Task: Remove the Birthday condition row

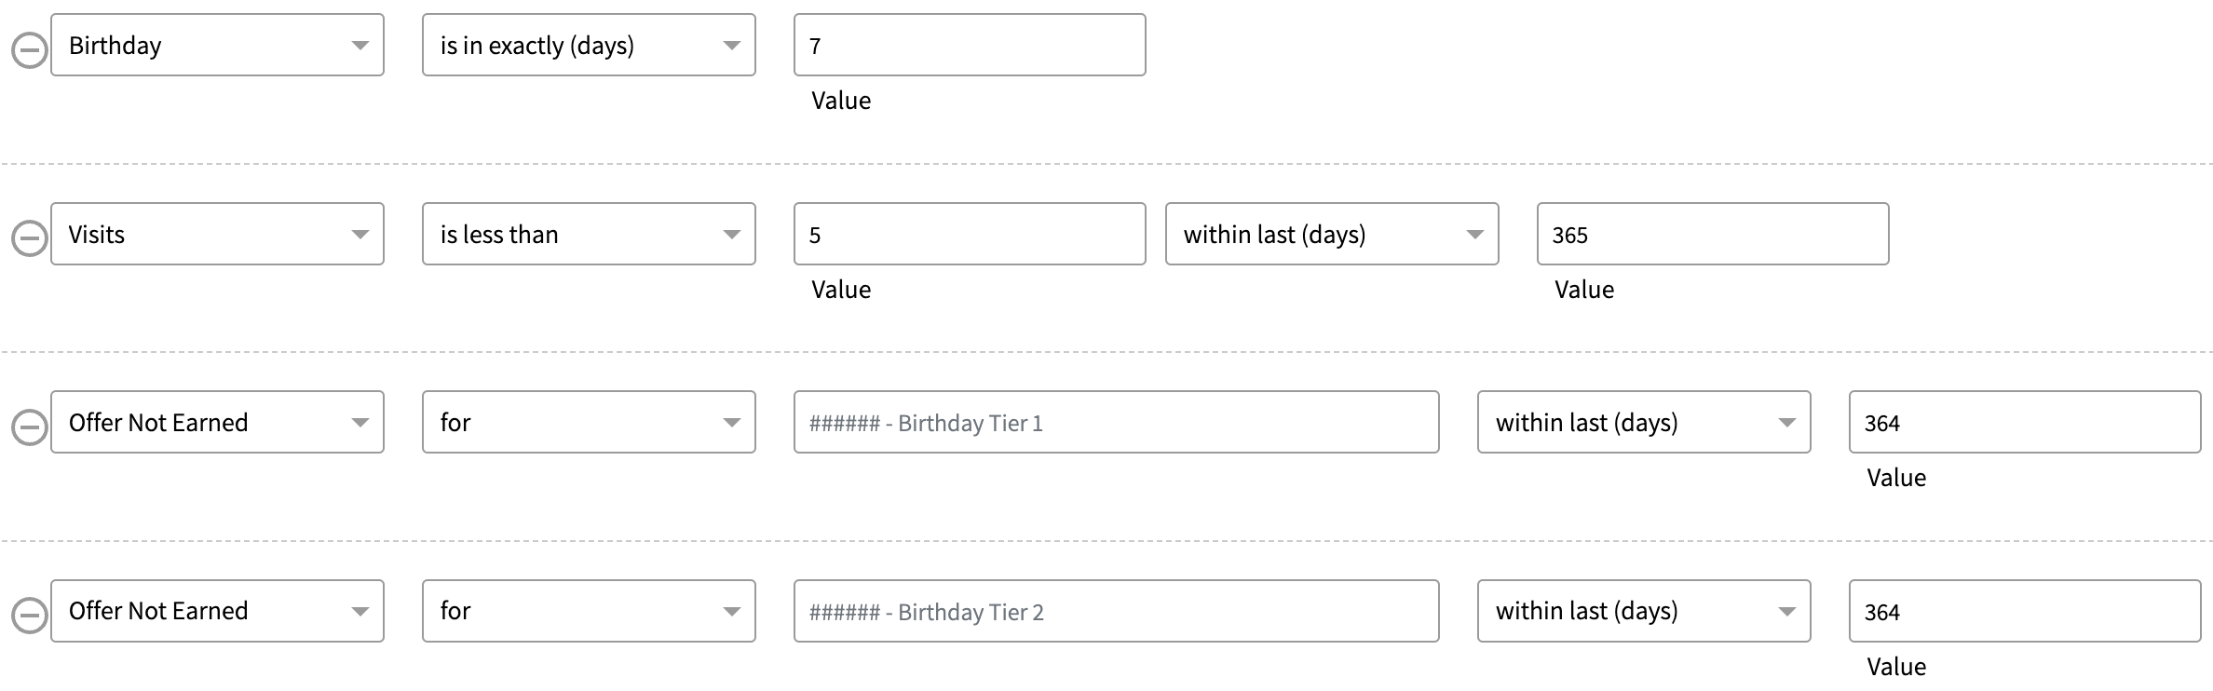Action: point(29,50)
